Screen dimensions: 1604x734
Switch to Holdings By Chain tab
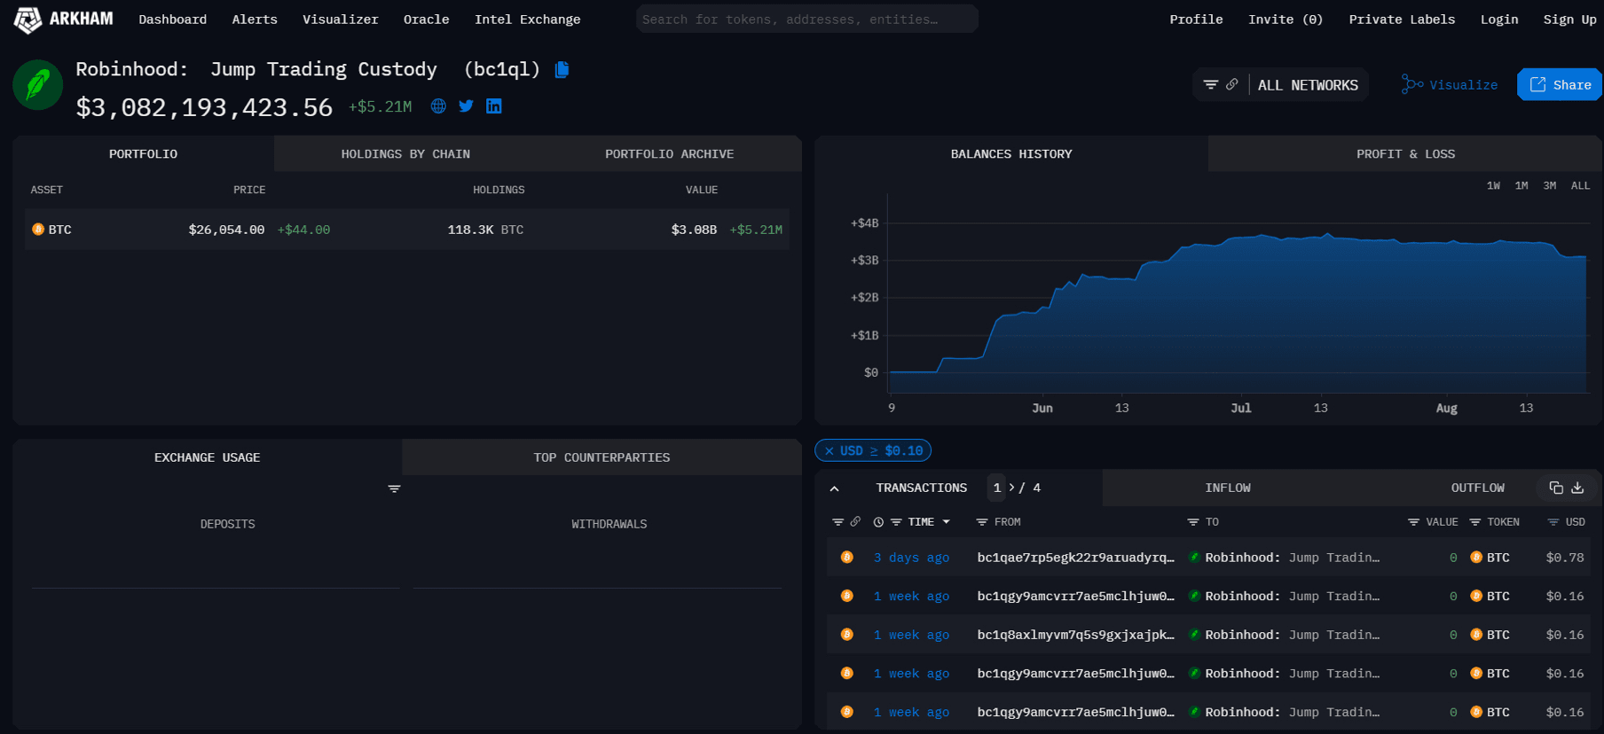405,154
